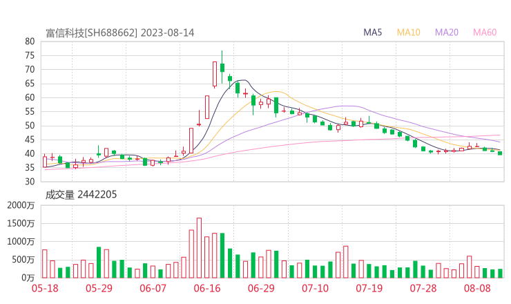Image resolution: width=511 pixels, height=304 pixels.
Task: Click the 50 price axis label
Action: [30, 126]
